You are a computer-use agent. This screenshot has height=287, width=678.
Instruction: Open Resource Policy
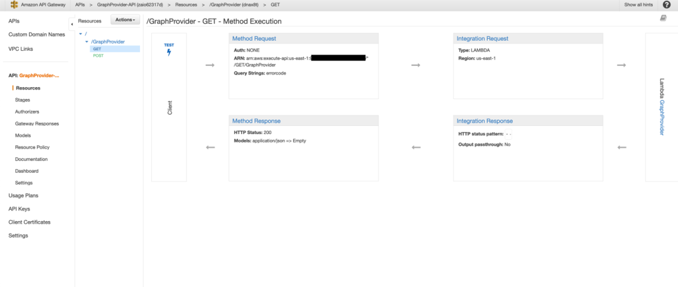coord(32,147)
